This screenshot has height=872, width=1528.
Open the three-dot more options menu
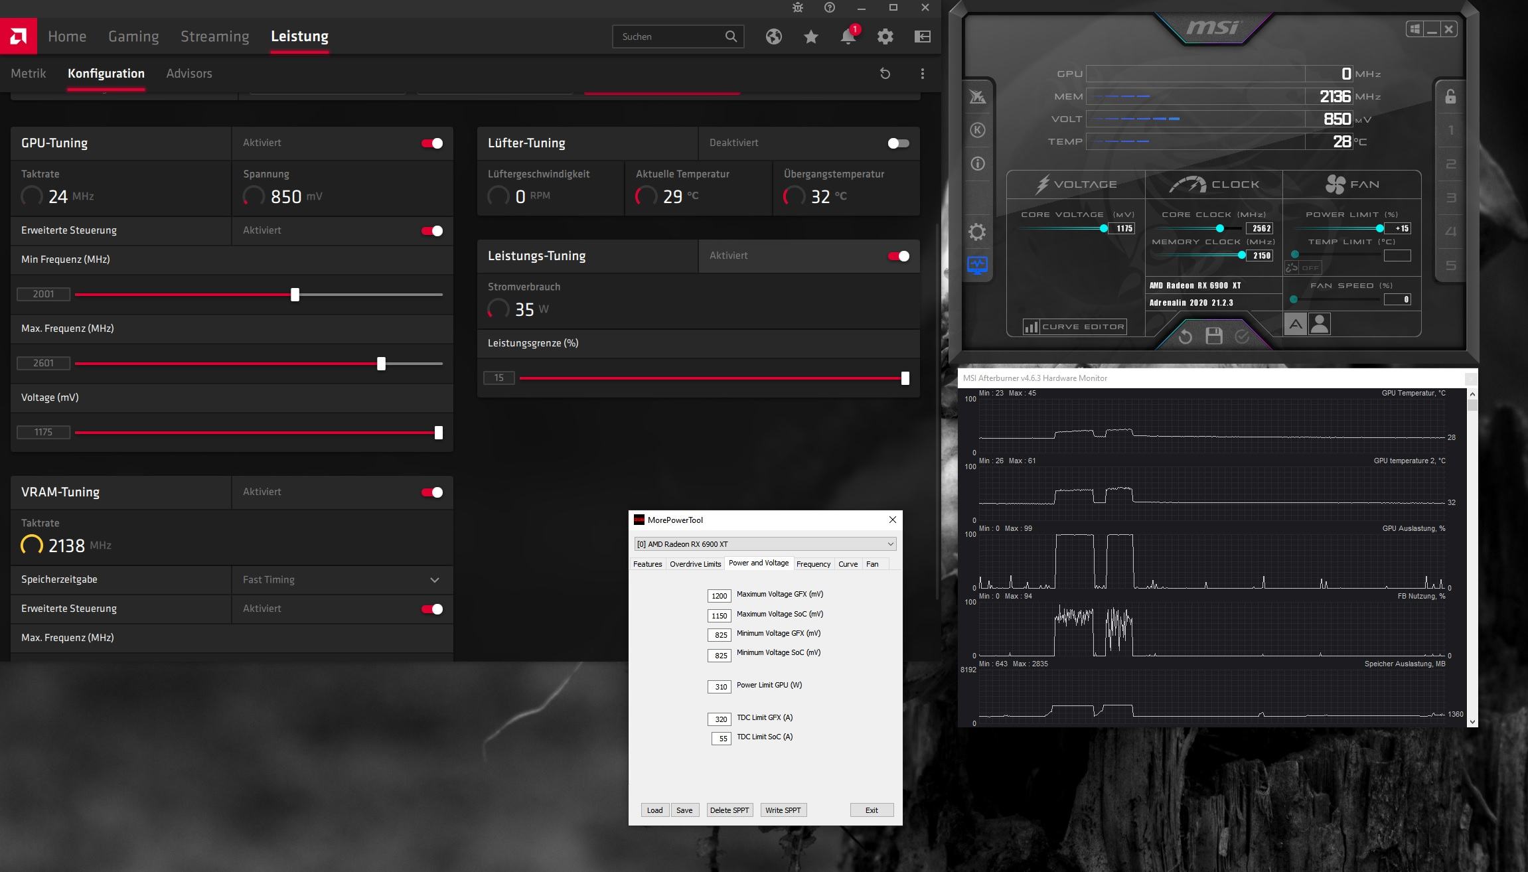coord(922,74)
